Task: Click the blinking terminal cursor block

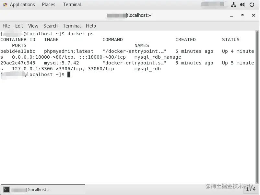Action: pos(68,75)
